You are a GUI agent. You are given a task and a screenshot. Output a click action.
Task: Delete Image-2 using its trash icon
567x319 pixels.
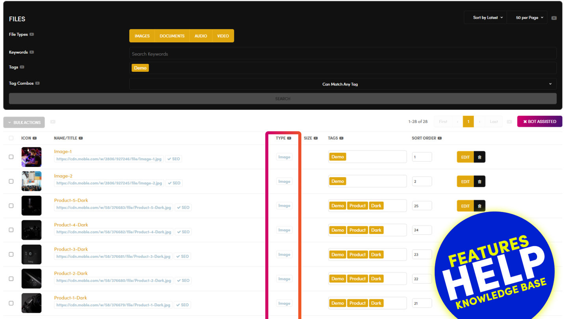(x=480, y=182)
